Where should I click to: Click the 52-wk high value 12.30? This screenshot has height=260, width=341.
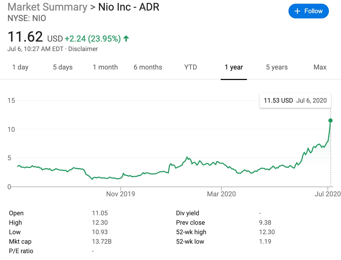click(x=267, y=232)
